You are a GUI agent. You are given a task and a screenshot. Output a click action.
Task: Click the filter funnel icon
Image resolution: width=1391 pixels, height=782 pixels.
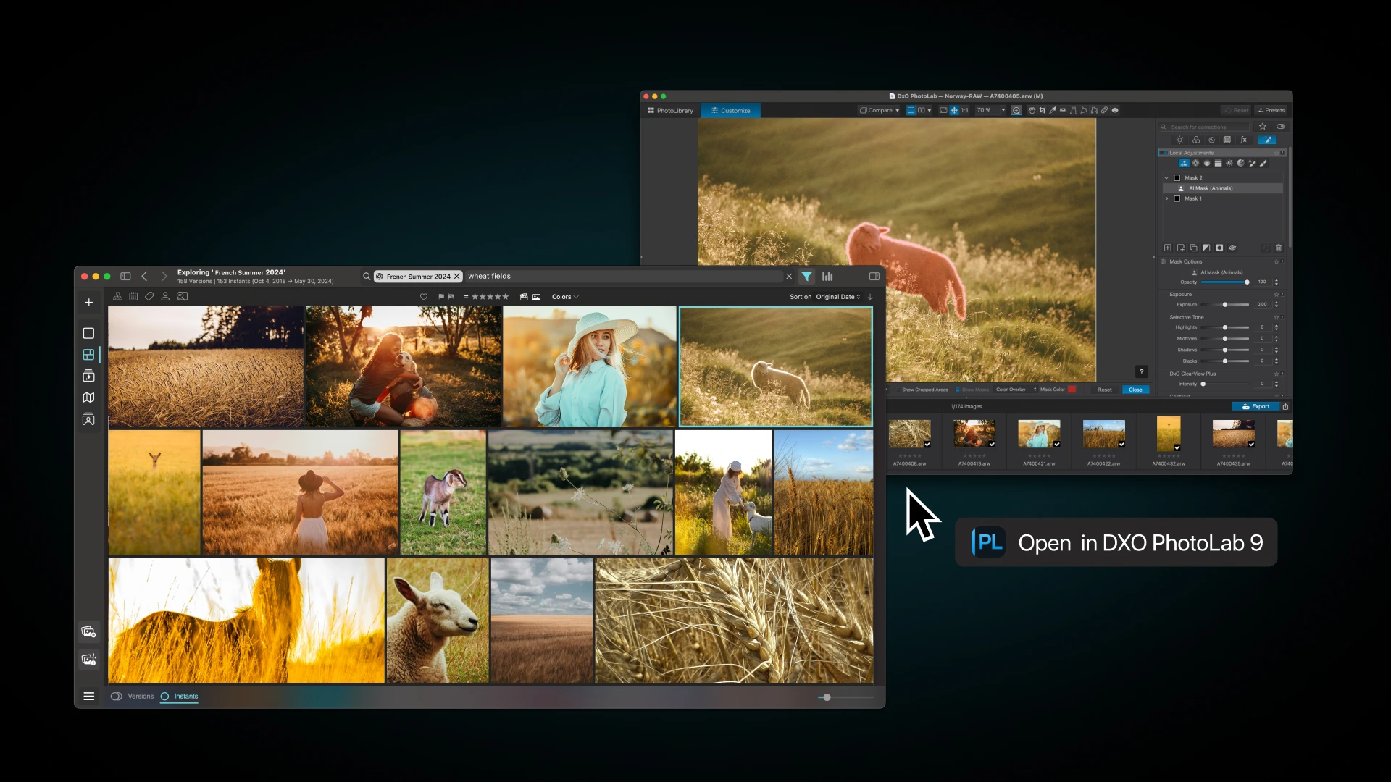tap(806, 276)
